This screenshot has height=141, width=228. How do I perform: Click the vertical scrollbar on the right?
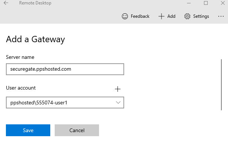[221, 85]
